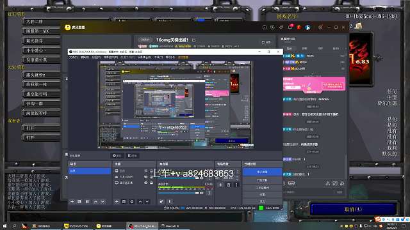Click the red T icon in Huya title bar

299,27
